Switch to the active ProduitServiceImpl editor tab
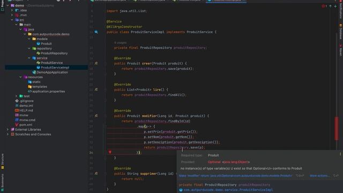 tap(226, 1)
